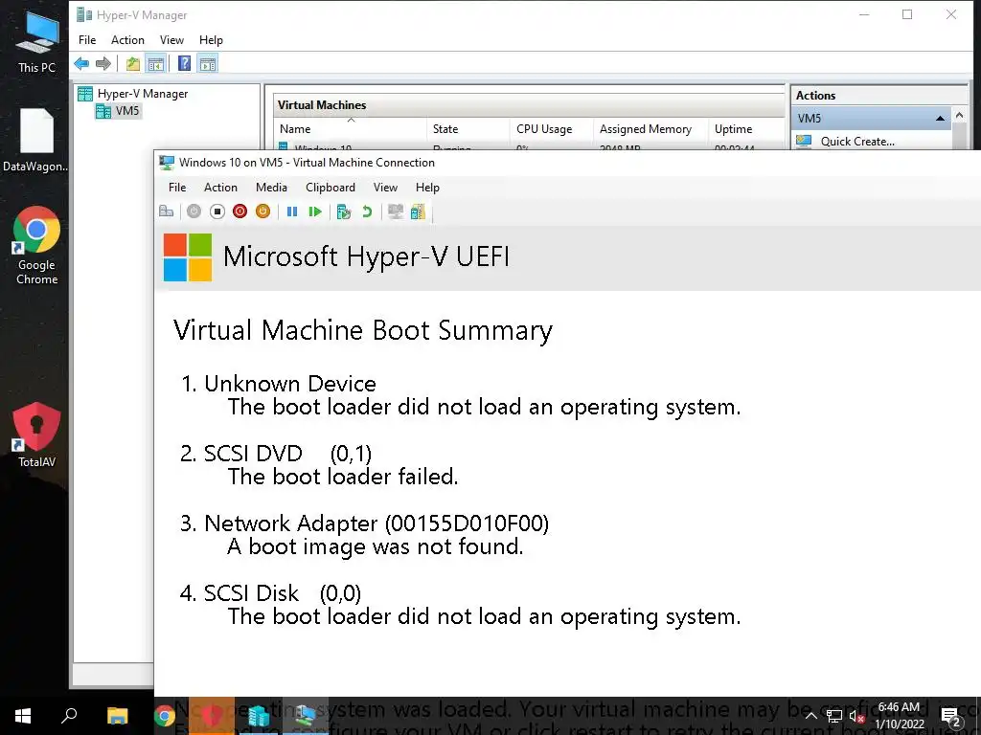Image resolution: width=981 pixels, height=735 pixels.
Task: Open Google Chrome desktop shortcut
Action: point(36,246)
